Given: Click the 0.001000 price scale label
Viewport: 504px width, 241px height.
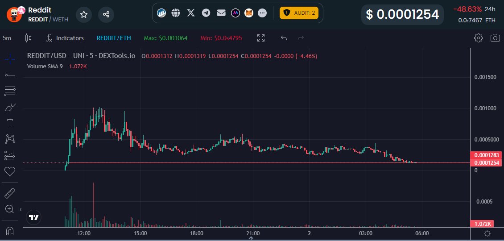Looking at the screenshot, I should click(485, 108).
